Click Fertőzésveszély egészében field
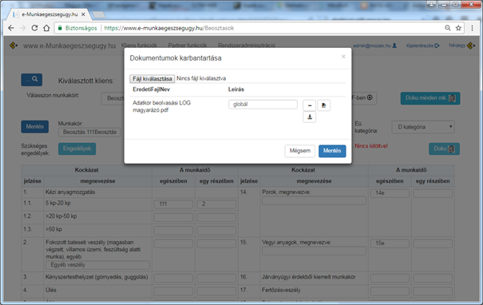Image resolution: width=483 pixels, height=305 pixels. [390, 291]
